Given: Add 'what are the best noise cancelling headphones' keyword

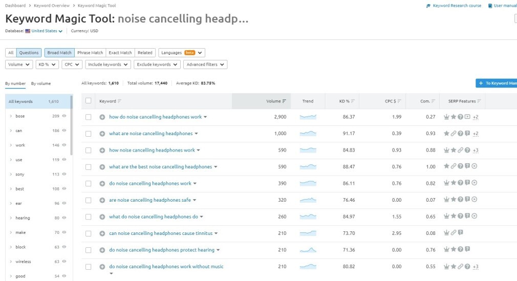Looking at the screenshot, I should 102,167.
